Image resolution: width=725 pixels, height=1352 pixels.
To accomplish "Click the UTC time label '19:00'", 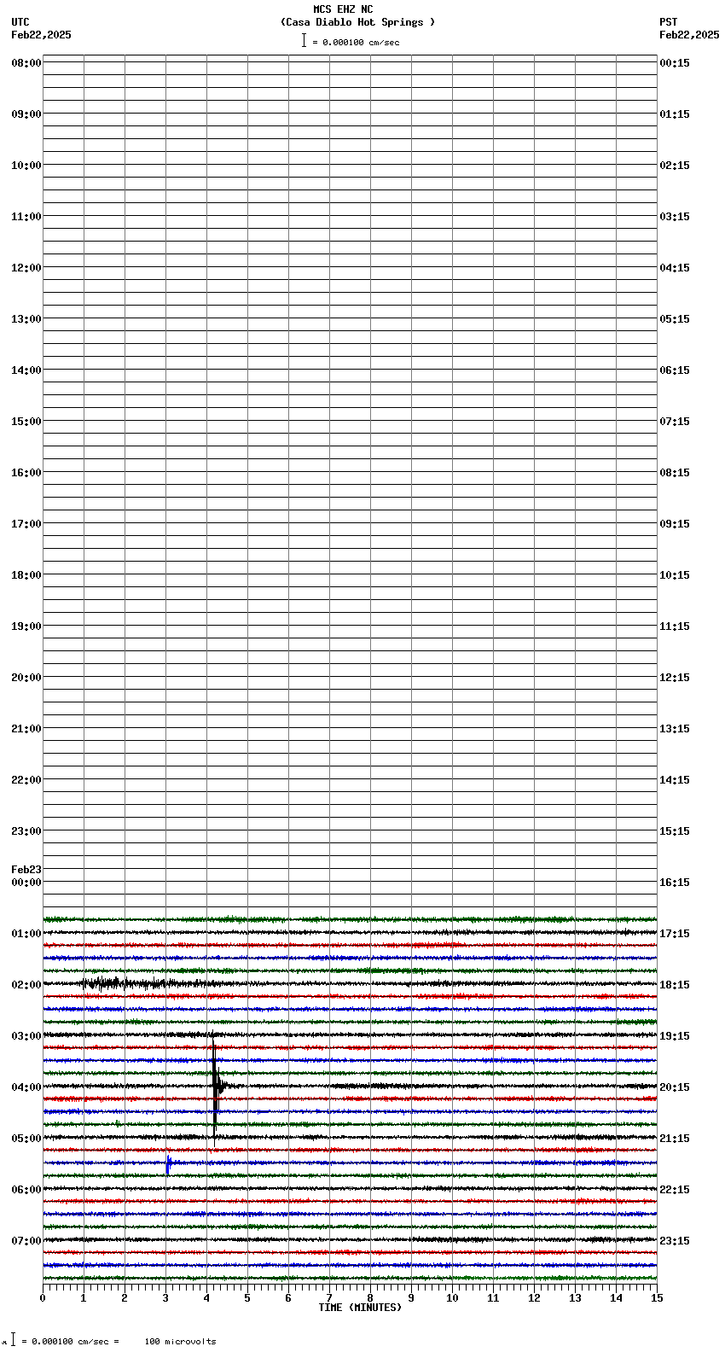I will point(26,626).
